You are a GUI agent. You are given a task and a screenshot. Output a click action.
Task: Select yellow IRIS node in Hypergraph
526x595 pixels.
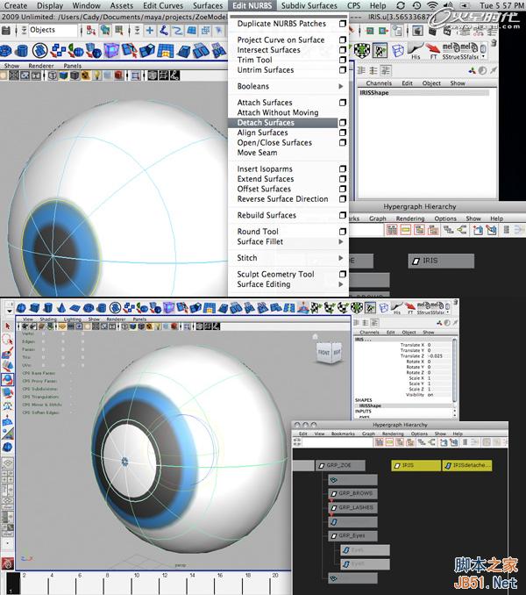(416, 465)
